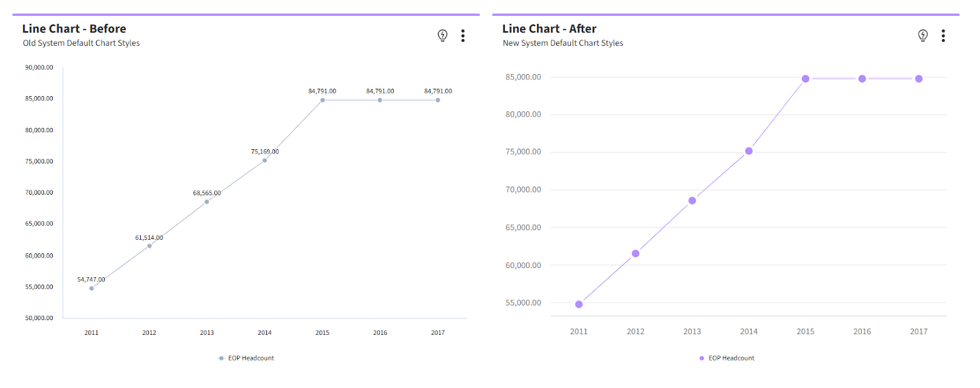The image size is (980, 388).
Task: Open the three-dot menu on Before chart
Action: tap(463, 35)
